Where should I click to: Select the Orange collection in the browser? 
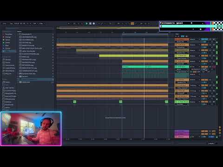click(x=8, y=37)
